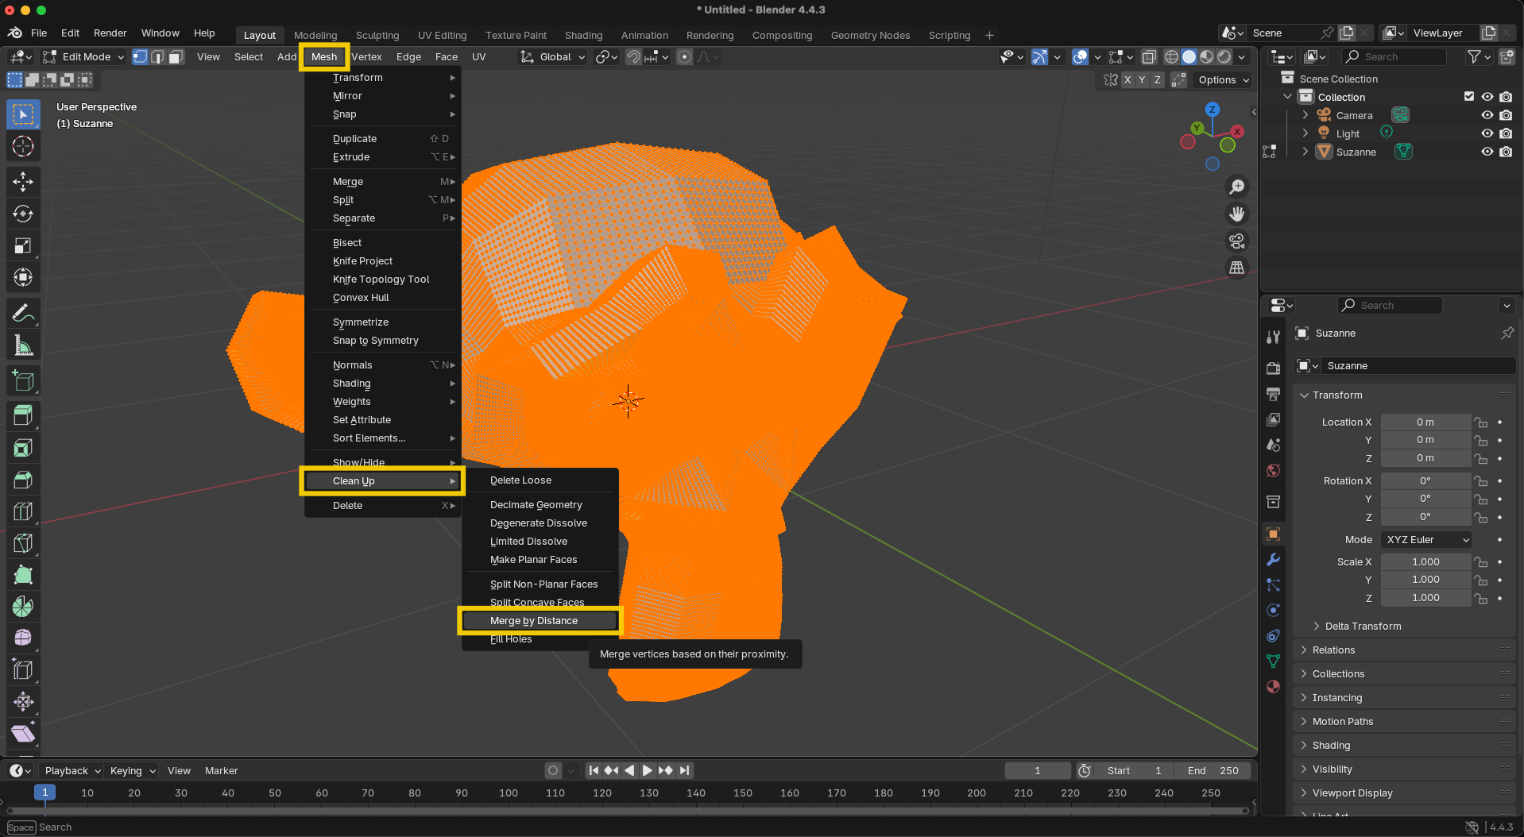Select the Transform tool

(x=23, y=277)
